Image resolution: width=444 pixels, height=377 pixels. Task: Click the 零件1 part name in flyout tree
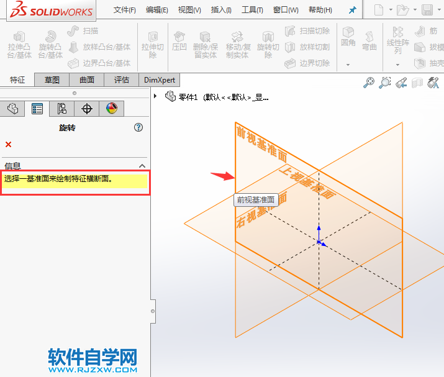click(x=188, y=98)
